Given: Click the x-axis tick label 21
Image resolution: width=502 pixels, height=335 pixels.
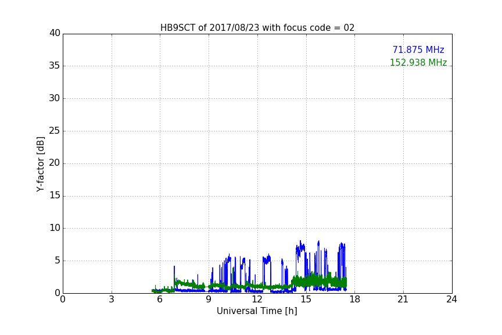Looking at the screenshot, I should (403, 300).
